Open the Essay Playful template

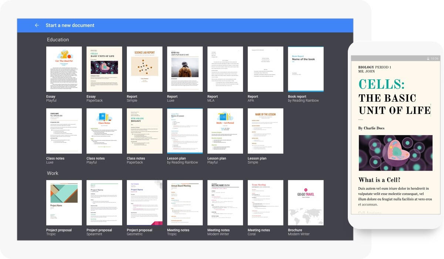click(x=64, y=69)
